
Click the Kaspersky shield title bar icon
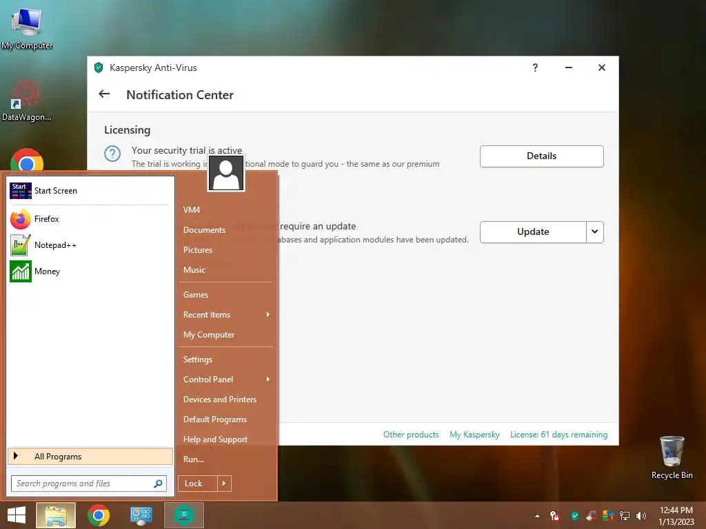[99, 68]
